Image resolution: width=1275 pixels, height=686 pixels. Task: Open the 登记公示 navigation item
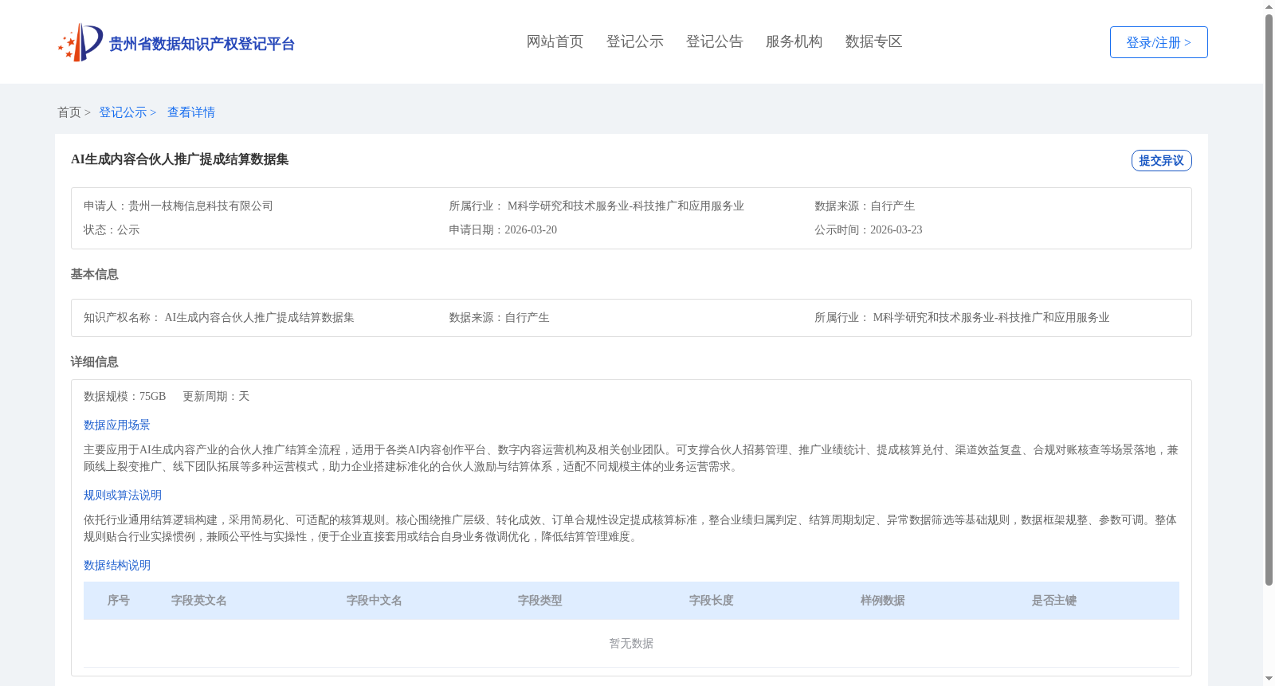[x=634, y=41]
